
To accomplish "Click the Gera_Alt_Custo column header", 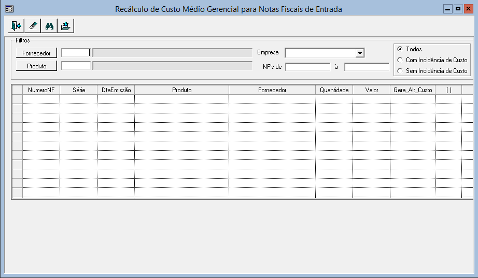I will (x=413, y=90).
